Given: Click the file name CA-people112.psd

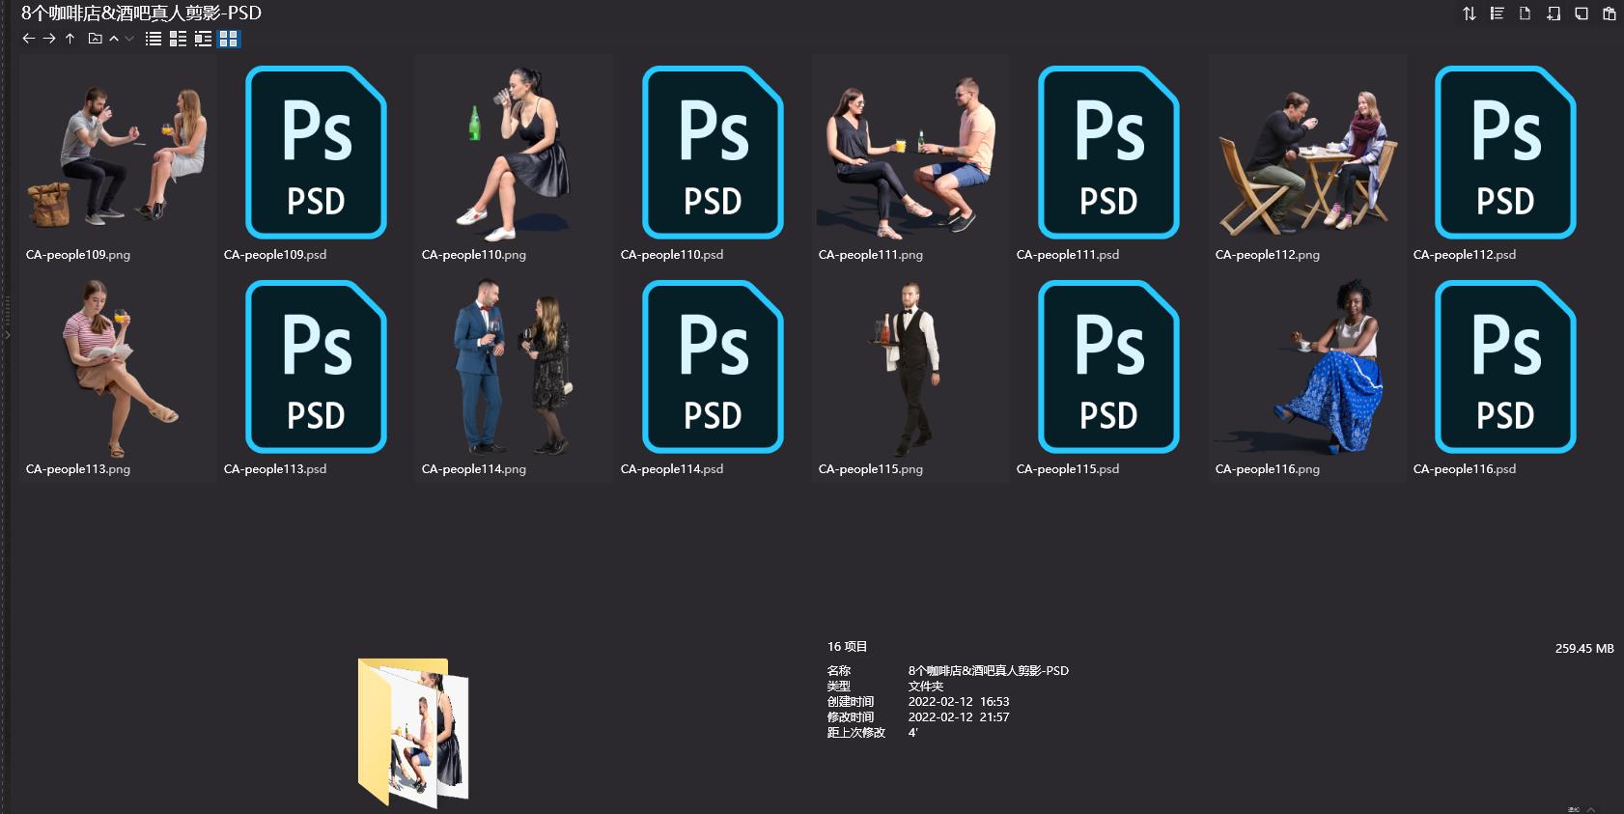Looking at the screenshot, I should [x=1465, y=255].
